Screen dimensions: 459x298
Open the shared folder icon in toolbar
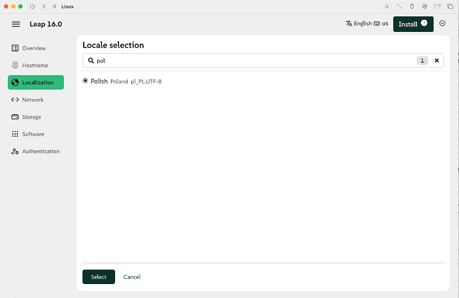pos(438,6)
